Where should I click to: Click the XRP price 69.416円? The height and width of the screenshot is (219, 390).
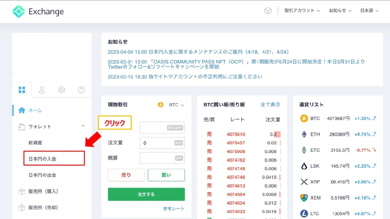pos(340,182)
